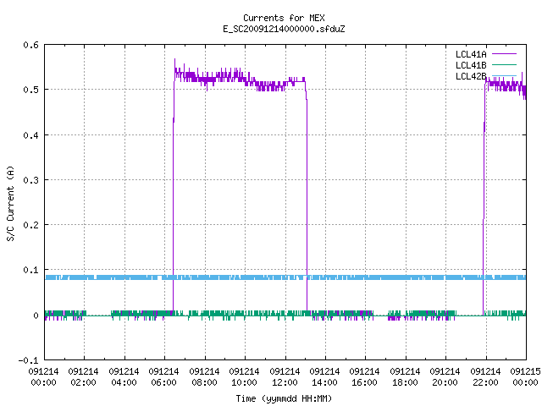Click the y-axis tick value 0.4
The image size is (542, 406).
point(31,135)
